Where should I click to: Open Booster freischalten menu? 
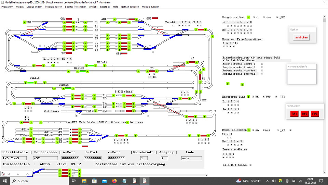tap(76, 7)
